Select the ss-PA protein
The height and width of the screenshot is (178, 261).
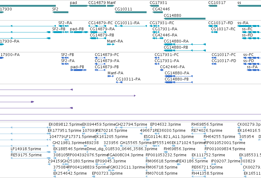254,70
